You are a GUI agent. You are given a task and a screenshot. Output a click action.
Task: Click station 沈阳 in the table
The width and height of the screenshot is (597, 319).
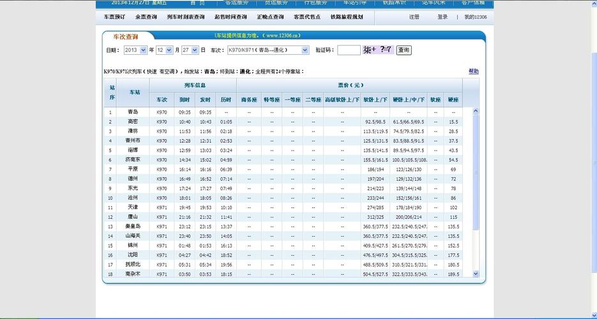click(x=133, y=255)
